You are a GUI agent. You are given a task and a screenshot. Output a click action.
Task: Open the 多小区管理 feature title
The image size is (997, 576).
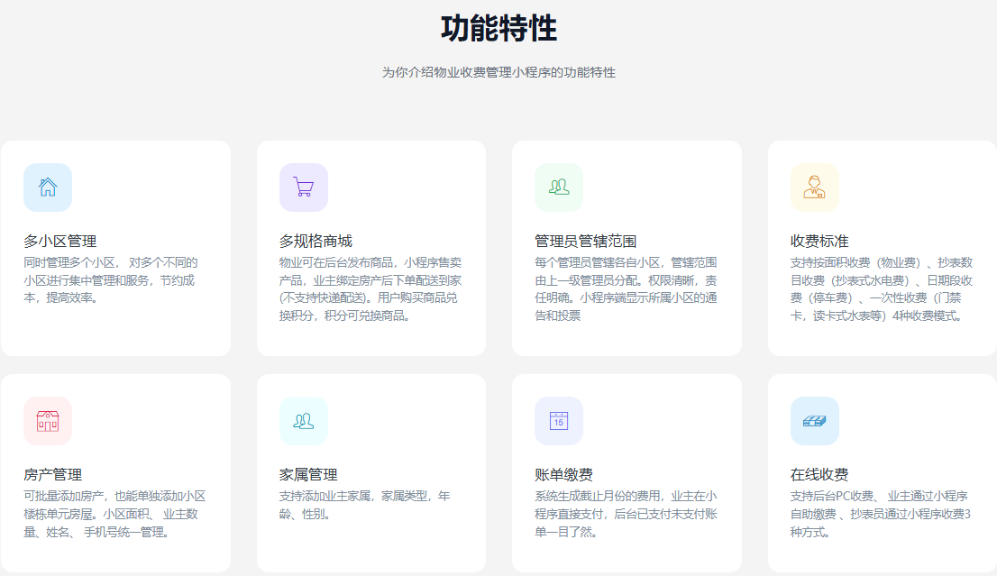[60, 241]
